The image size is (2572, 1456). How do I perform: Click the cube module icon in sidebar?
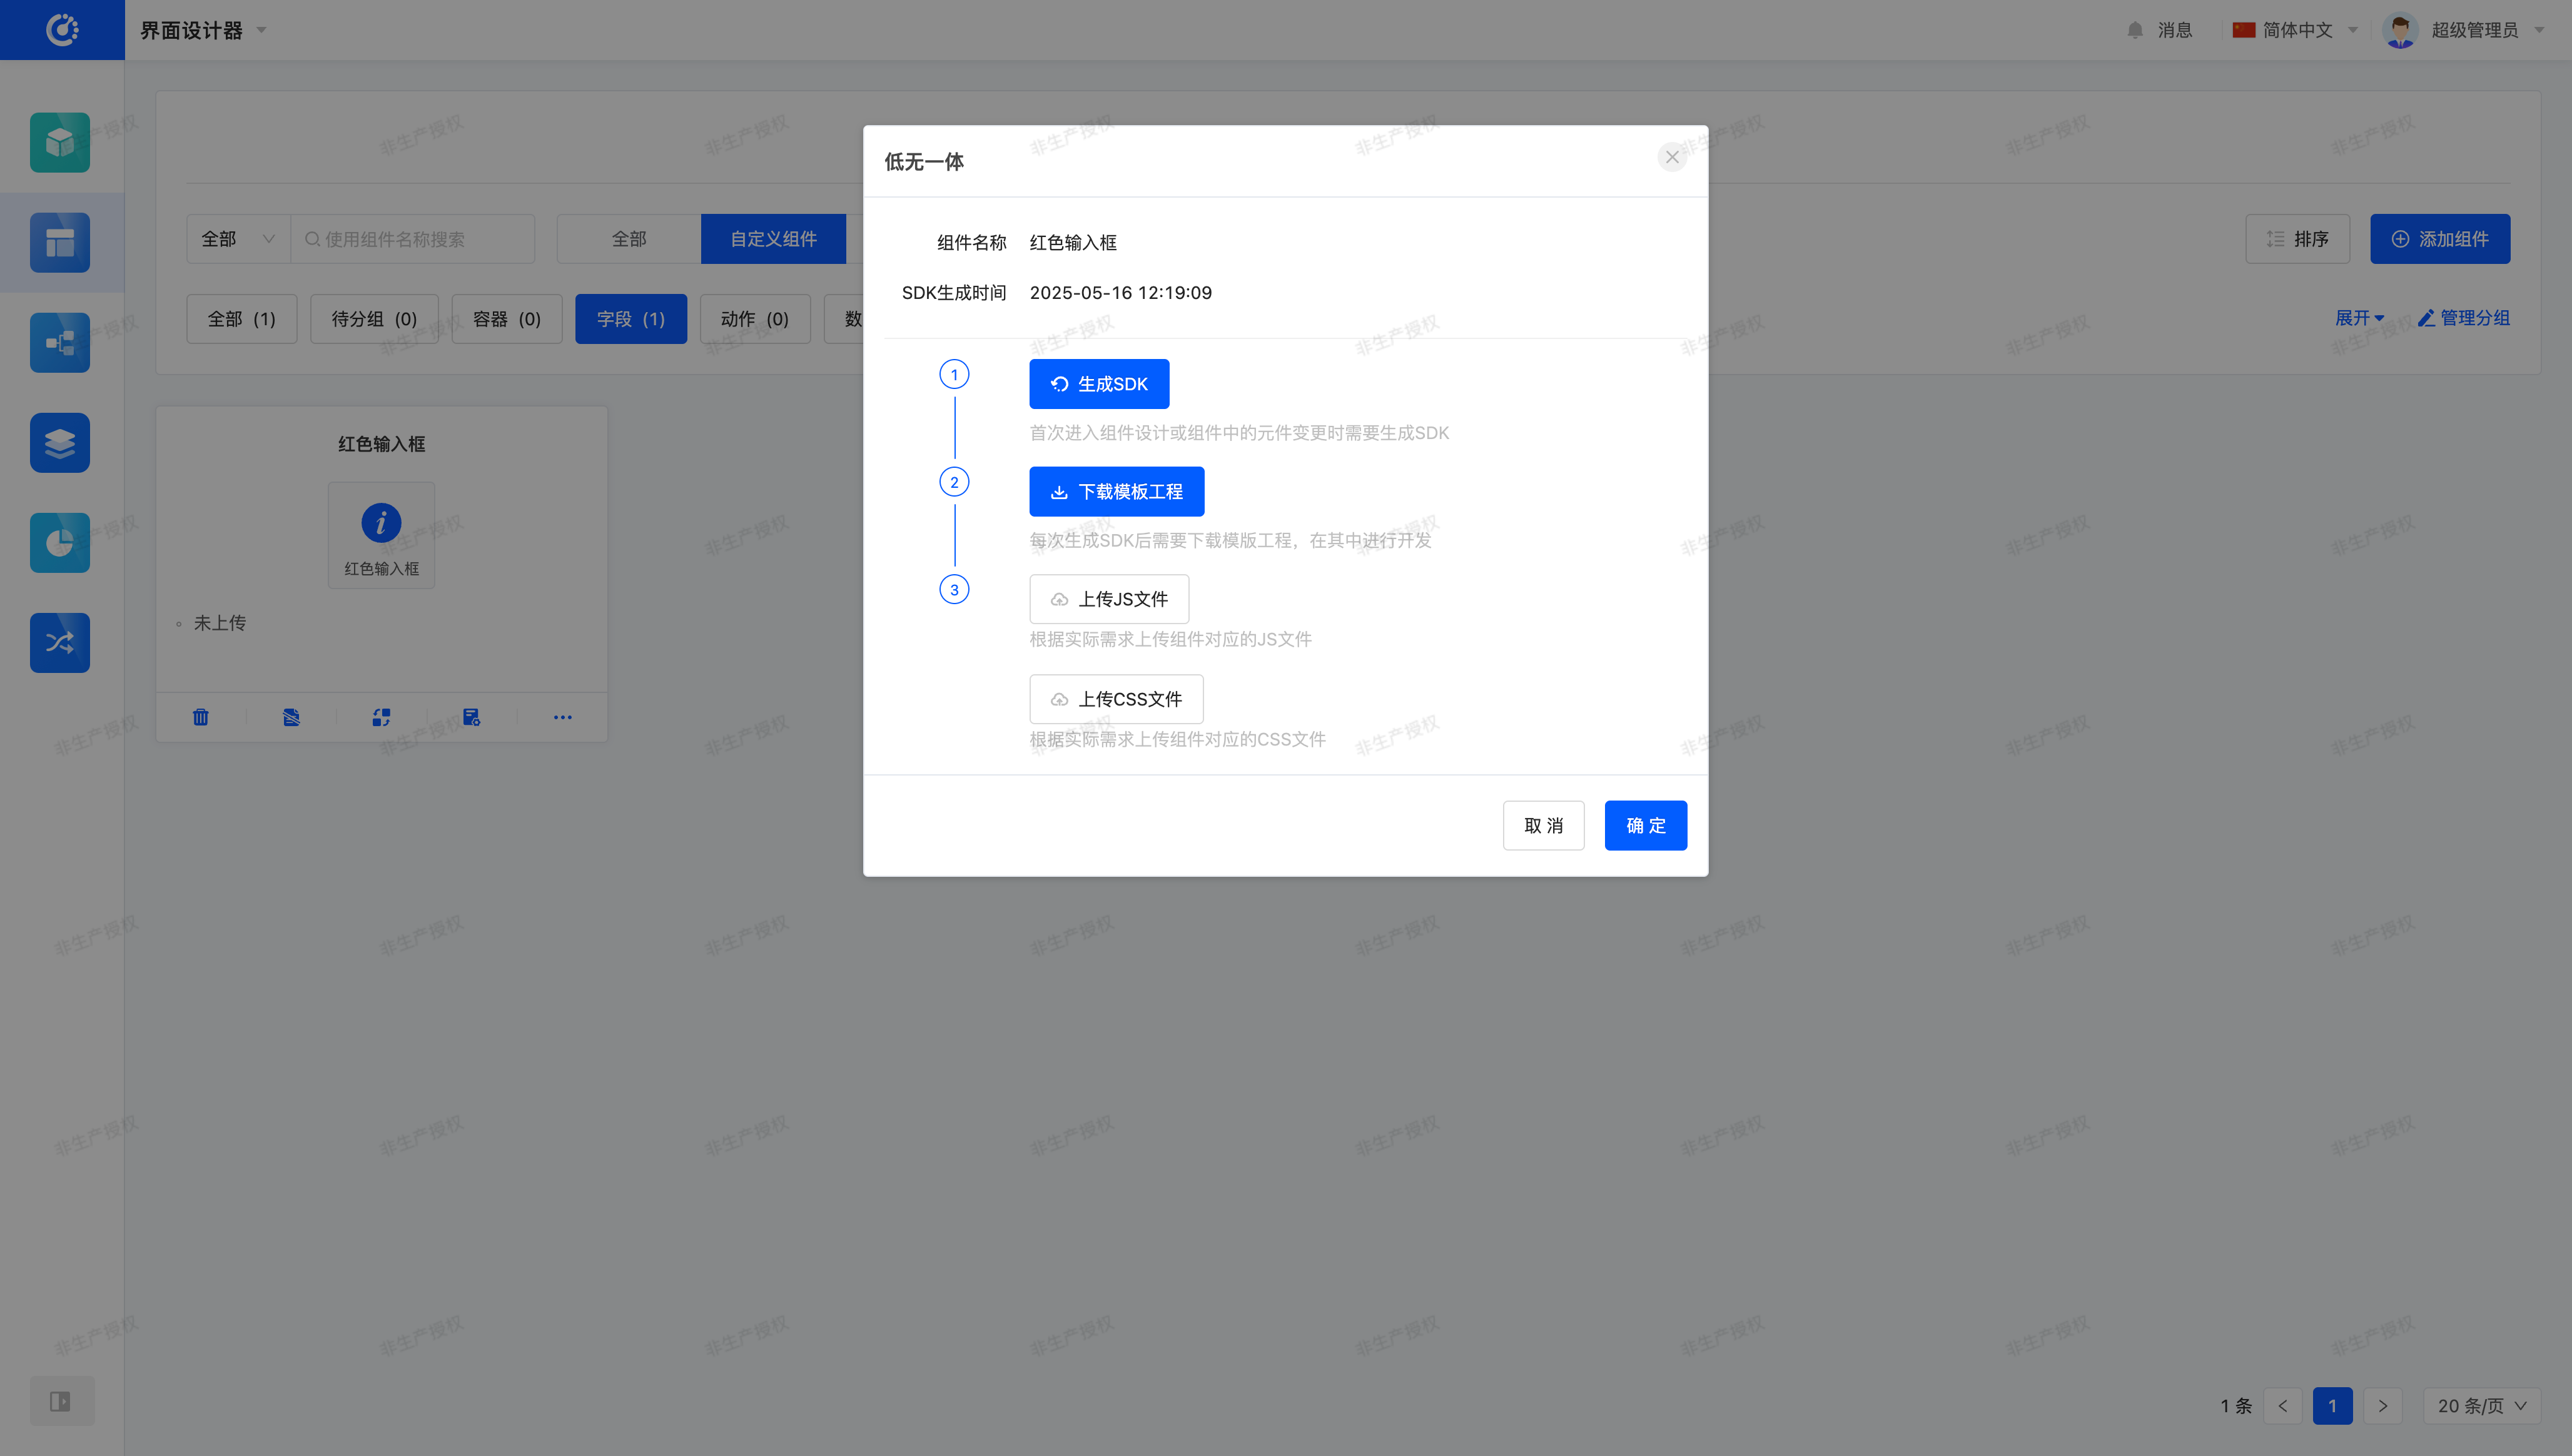coord(60,143)
